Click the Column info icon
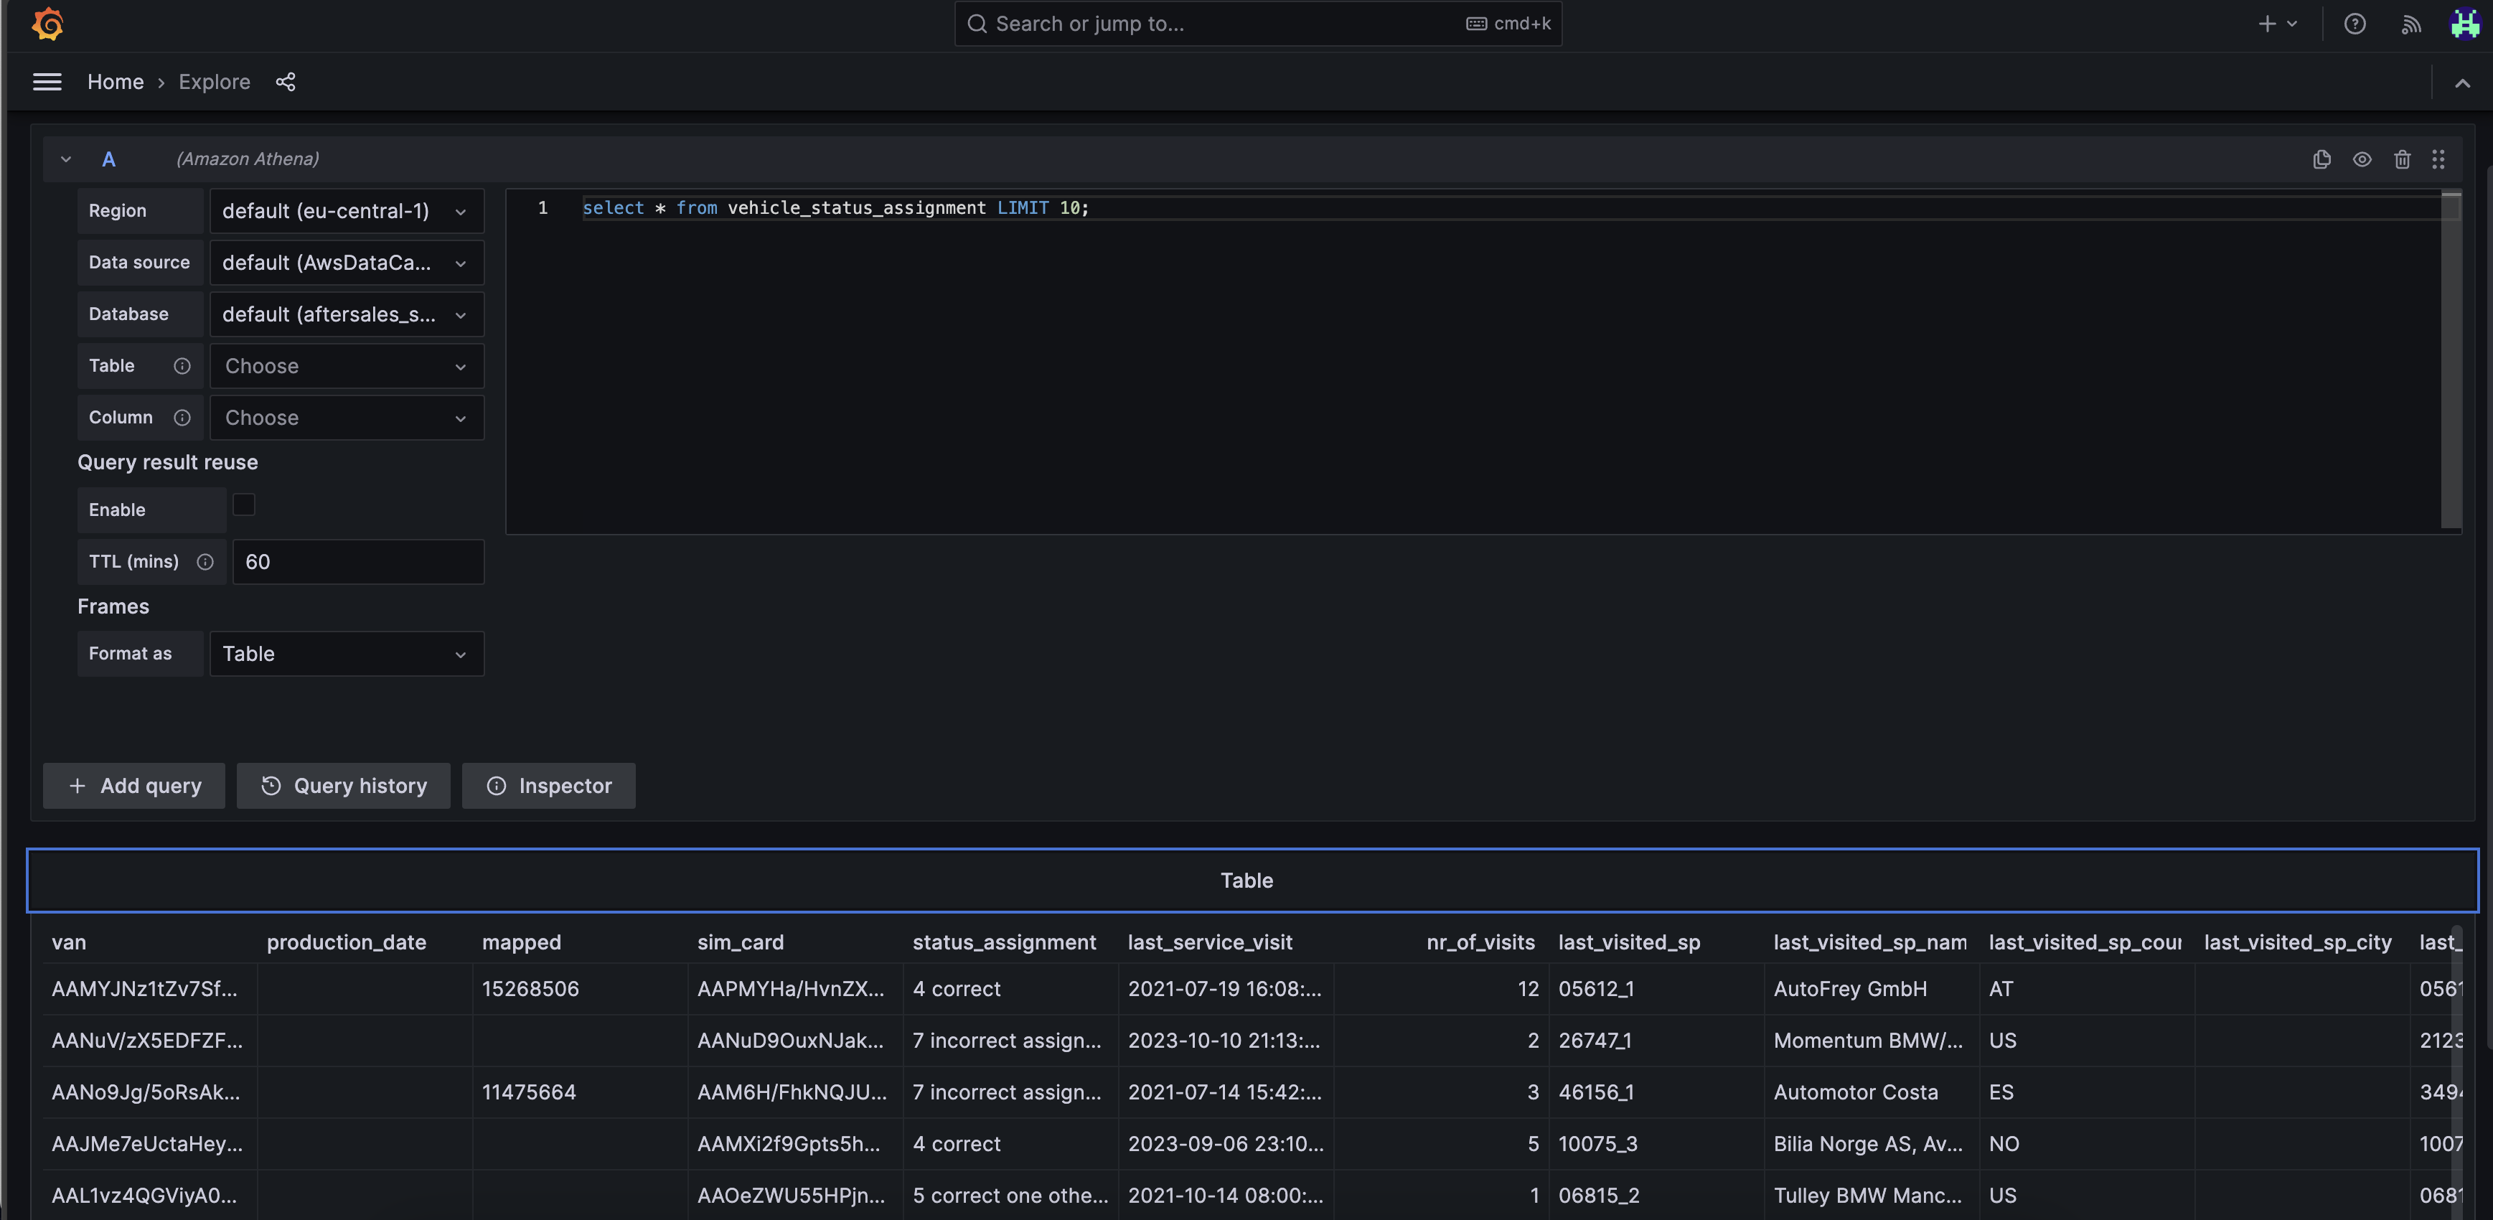2493x1220 pixels. [182, 417]
